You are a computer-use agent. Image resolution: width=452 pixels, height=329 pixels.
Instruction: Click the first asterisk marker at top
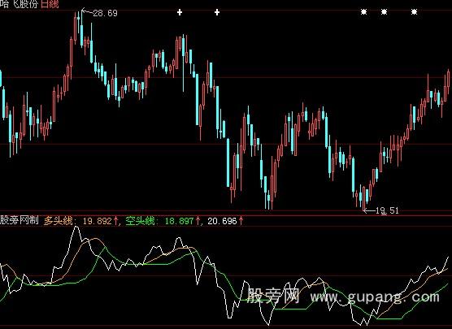pos(364,12)
